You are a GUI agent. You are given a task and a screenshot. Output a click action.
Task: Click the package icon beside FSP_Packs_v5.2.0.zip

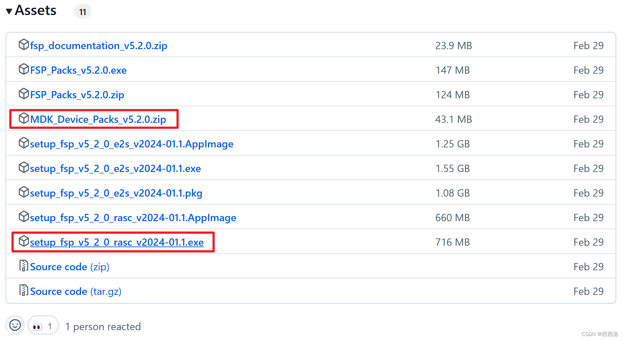pyautogui.click(x=24, y=94)
